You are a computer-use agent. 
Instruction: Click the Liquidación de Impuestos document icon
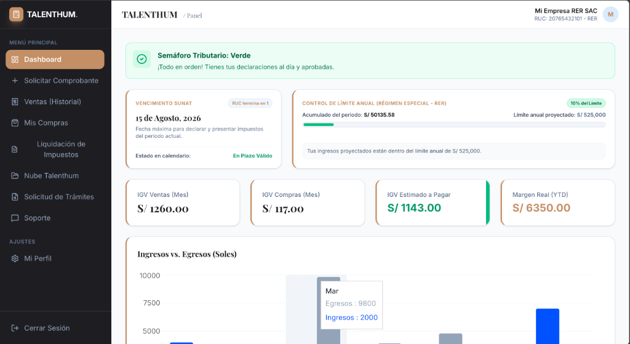tap(15, 150)
